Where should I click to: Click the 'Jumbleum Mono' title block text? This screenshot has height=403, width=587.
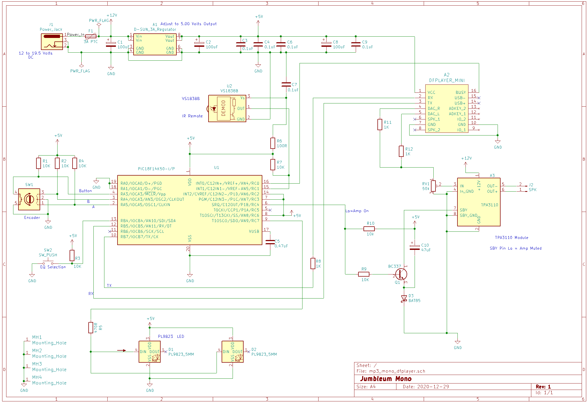(386, 379)
